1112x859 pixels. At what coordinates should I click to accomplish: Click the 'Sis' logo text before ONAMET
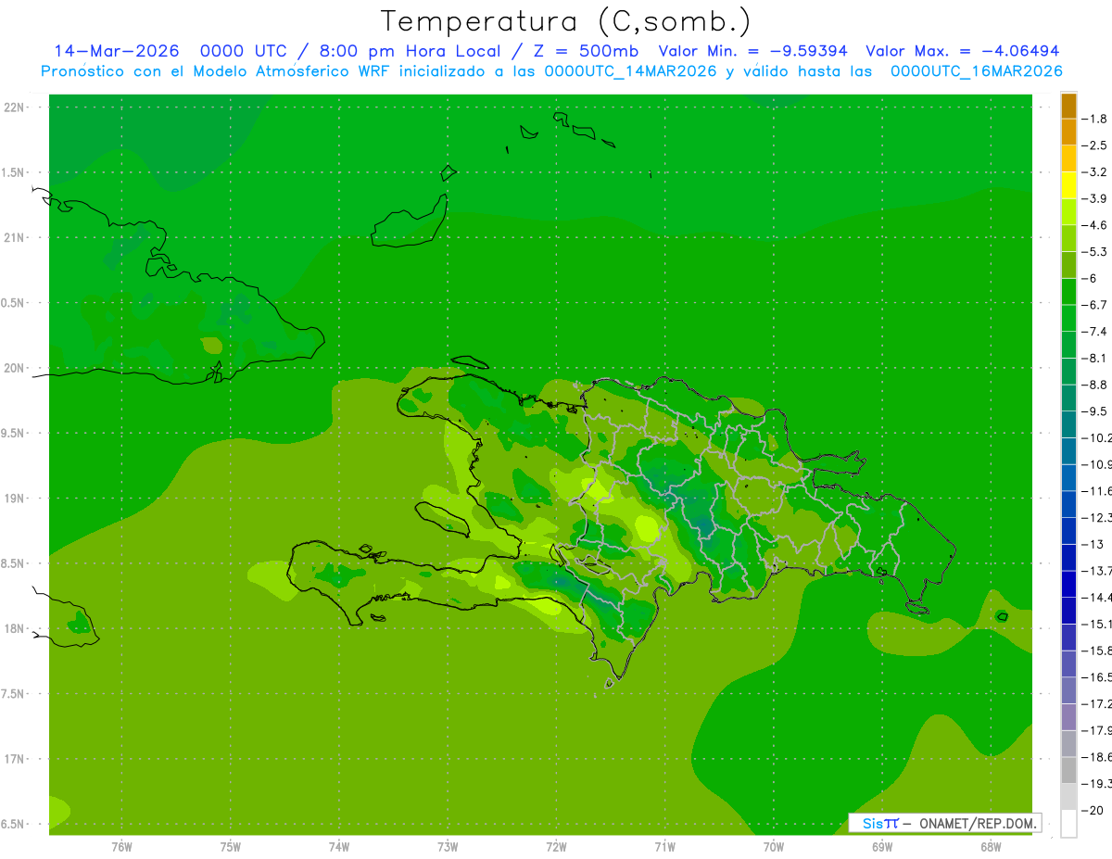[873, 823]
